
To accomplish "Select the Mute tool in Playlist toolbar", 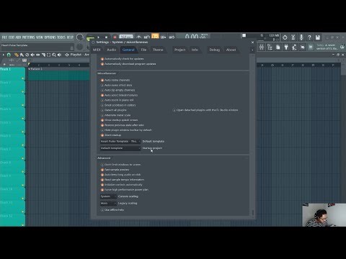I will click(x=32, y=55).
